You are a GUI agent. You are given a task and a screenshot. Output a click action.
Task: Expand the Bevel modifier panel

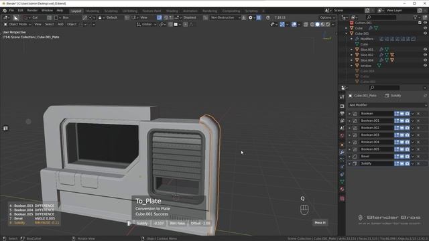click(x=349, y=157)
